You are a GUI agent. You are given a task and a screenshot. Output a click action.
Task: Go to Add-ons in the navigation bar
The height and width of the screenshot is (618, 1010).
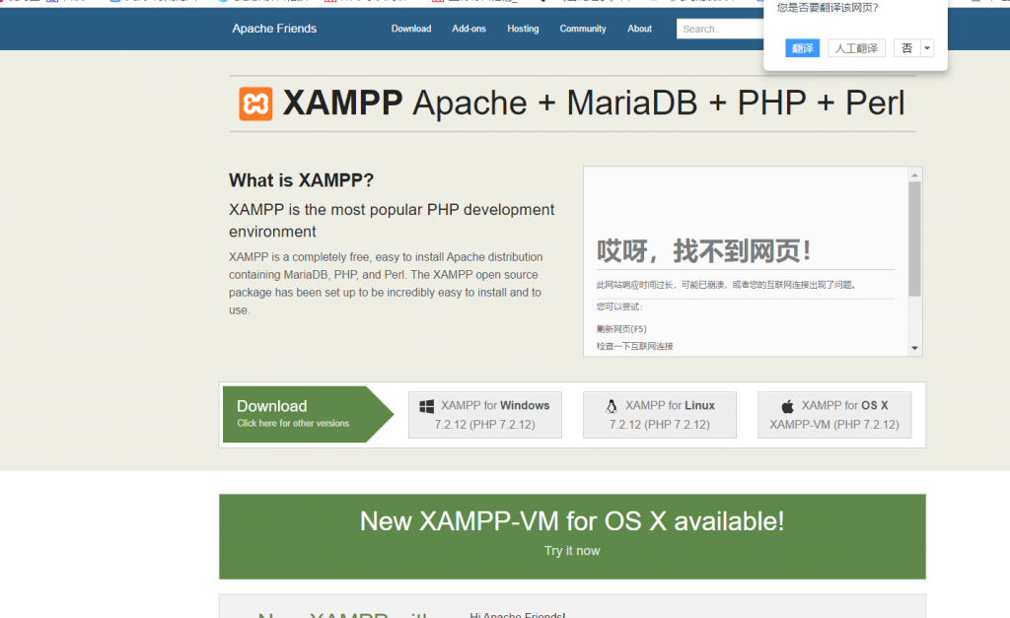(x=469, y=29)
